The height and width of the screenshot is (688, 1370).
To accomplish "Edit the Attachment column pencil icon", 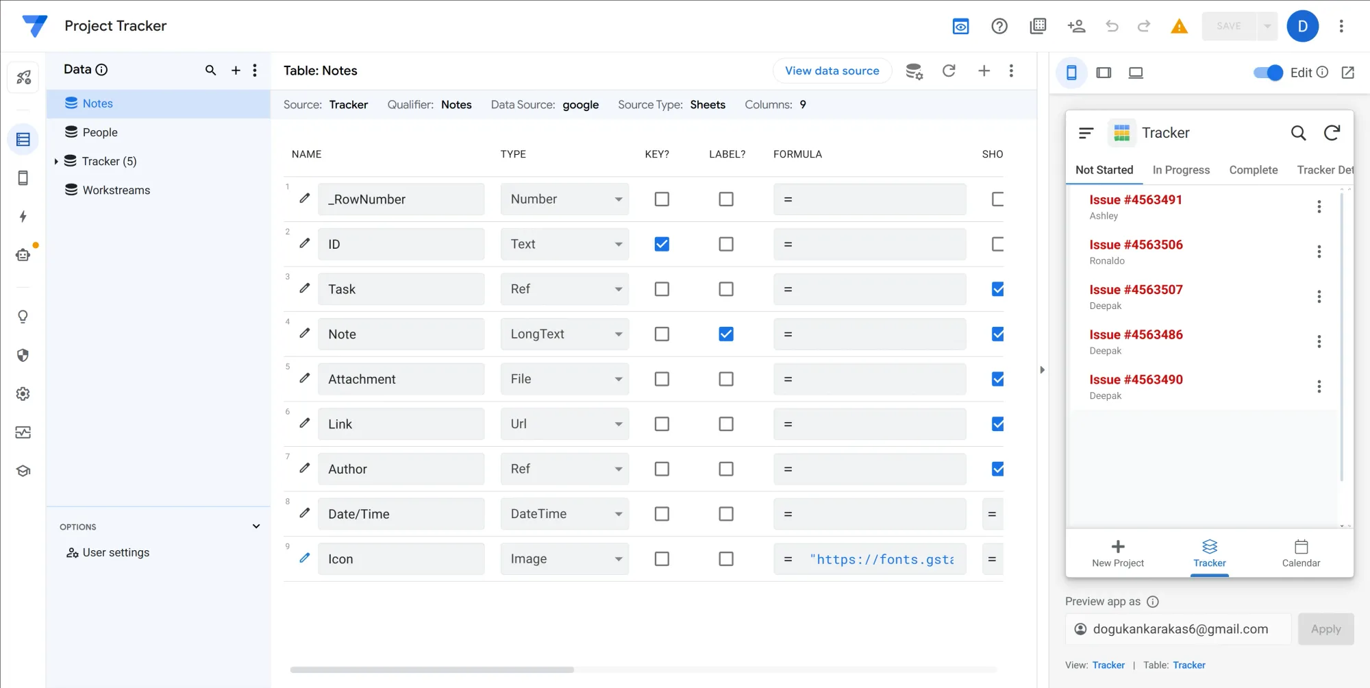I will (305, 378).
